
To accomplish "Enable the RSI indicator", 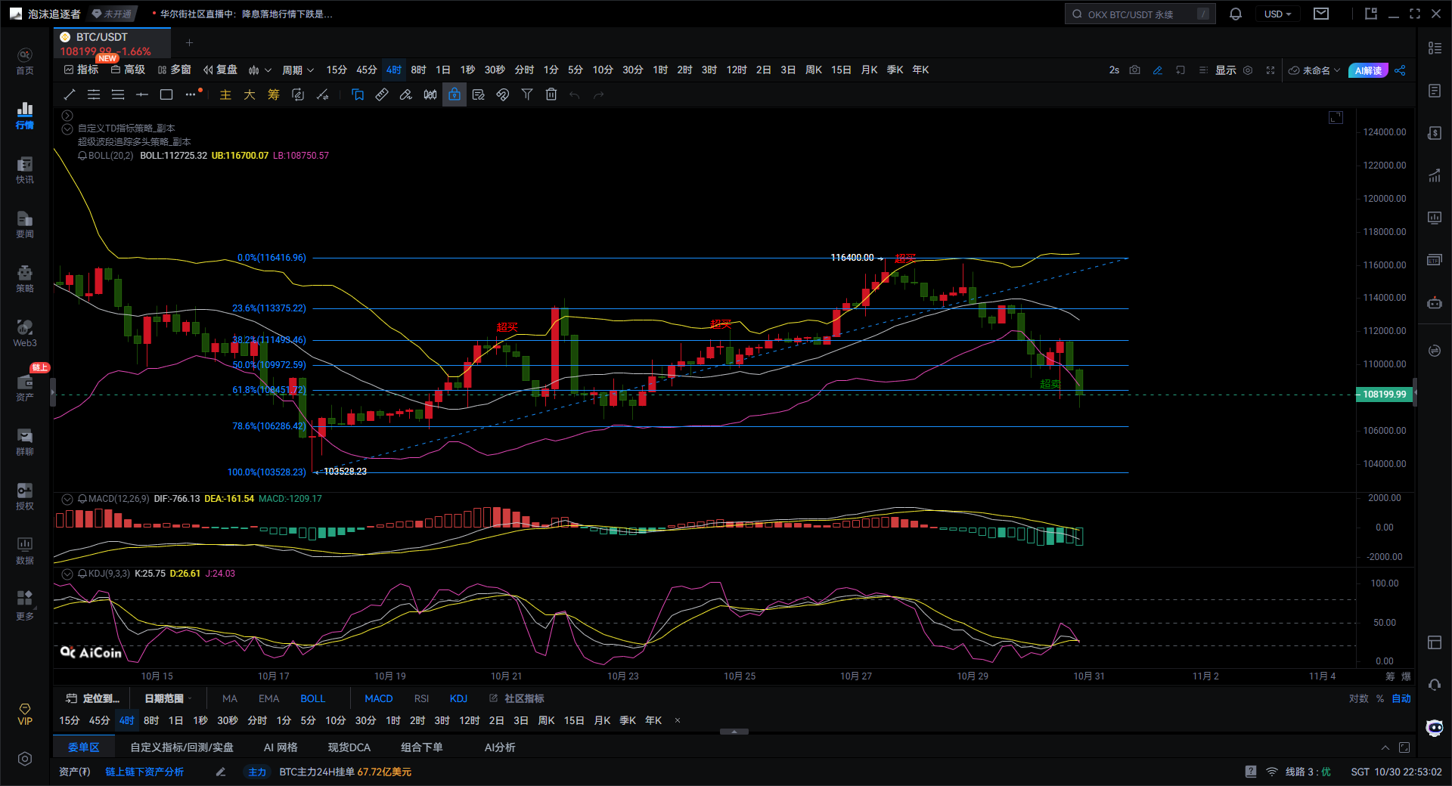I will pos(421,698).
